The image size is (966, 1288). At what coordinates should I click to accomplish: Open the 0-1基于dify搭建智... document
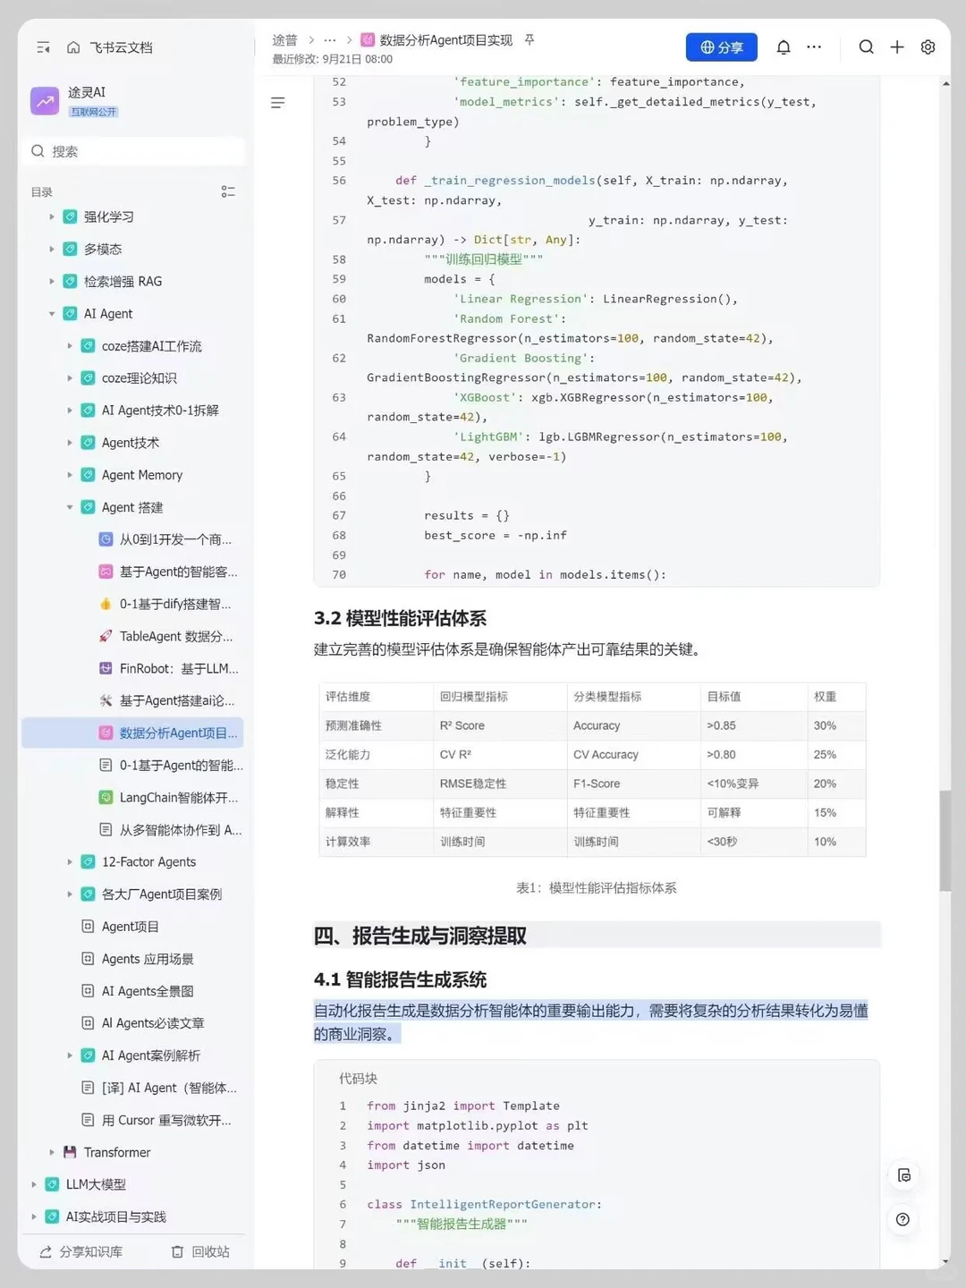click(174, 604)
